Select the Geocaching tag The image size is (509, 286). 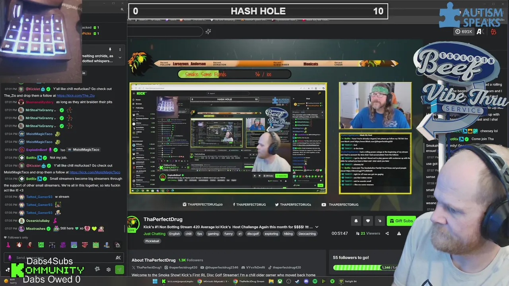(307, 234)
